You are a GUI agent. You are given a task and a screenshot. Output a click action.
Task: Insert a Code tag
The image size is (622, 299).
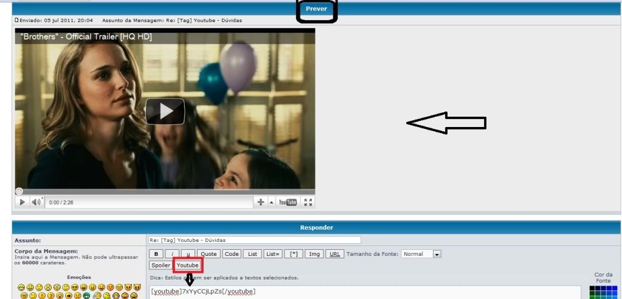click(231, 254)
